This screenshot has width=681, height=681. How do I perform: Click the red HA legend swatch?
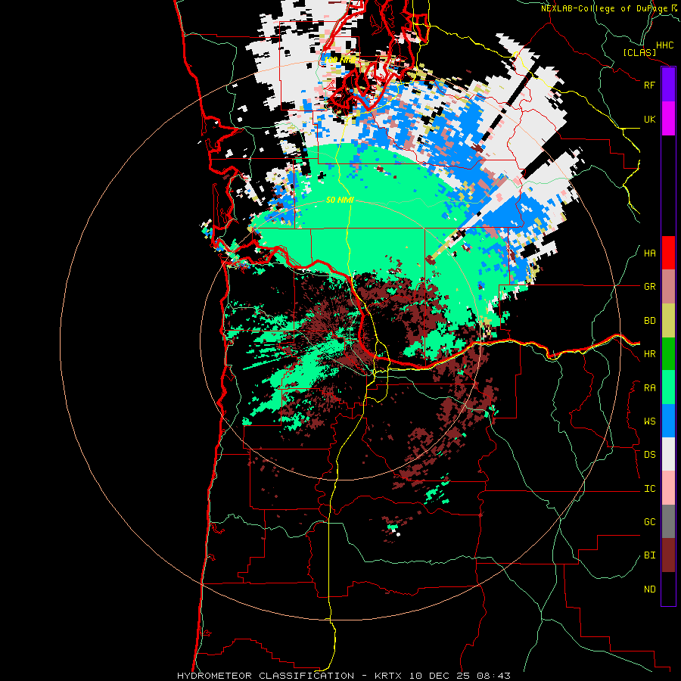[668, 253]
